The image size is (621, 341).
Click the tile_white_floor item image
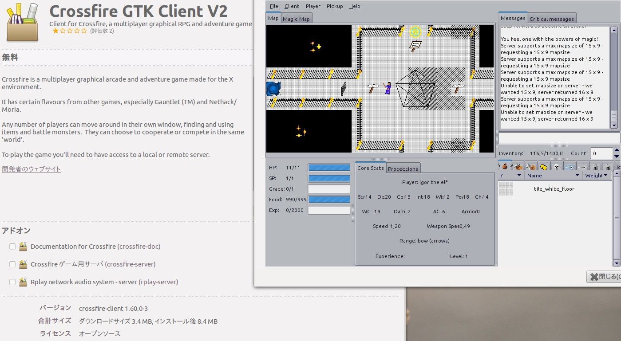pyautogui.click(x=506, y=188)
